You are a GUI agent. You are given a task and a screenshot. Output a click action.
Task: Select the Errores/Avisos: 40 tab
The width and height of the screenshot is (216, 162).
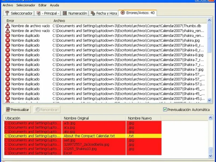pos(137,13)
